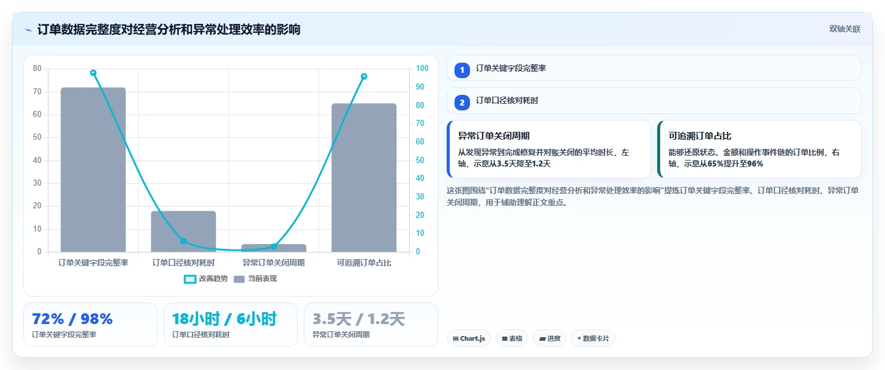Click the 进度 tag chip
Screen dimensions: 885x370
tap(550, 338)
